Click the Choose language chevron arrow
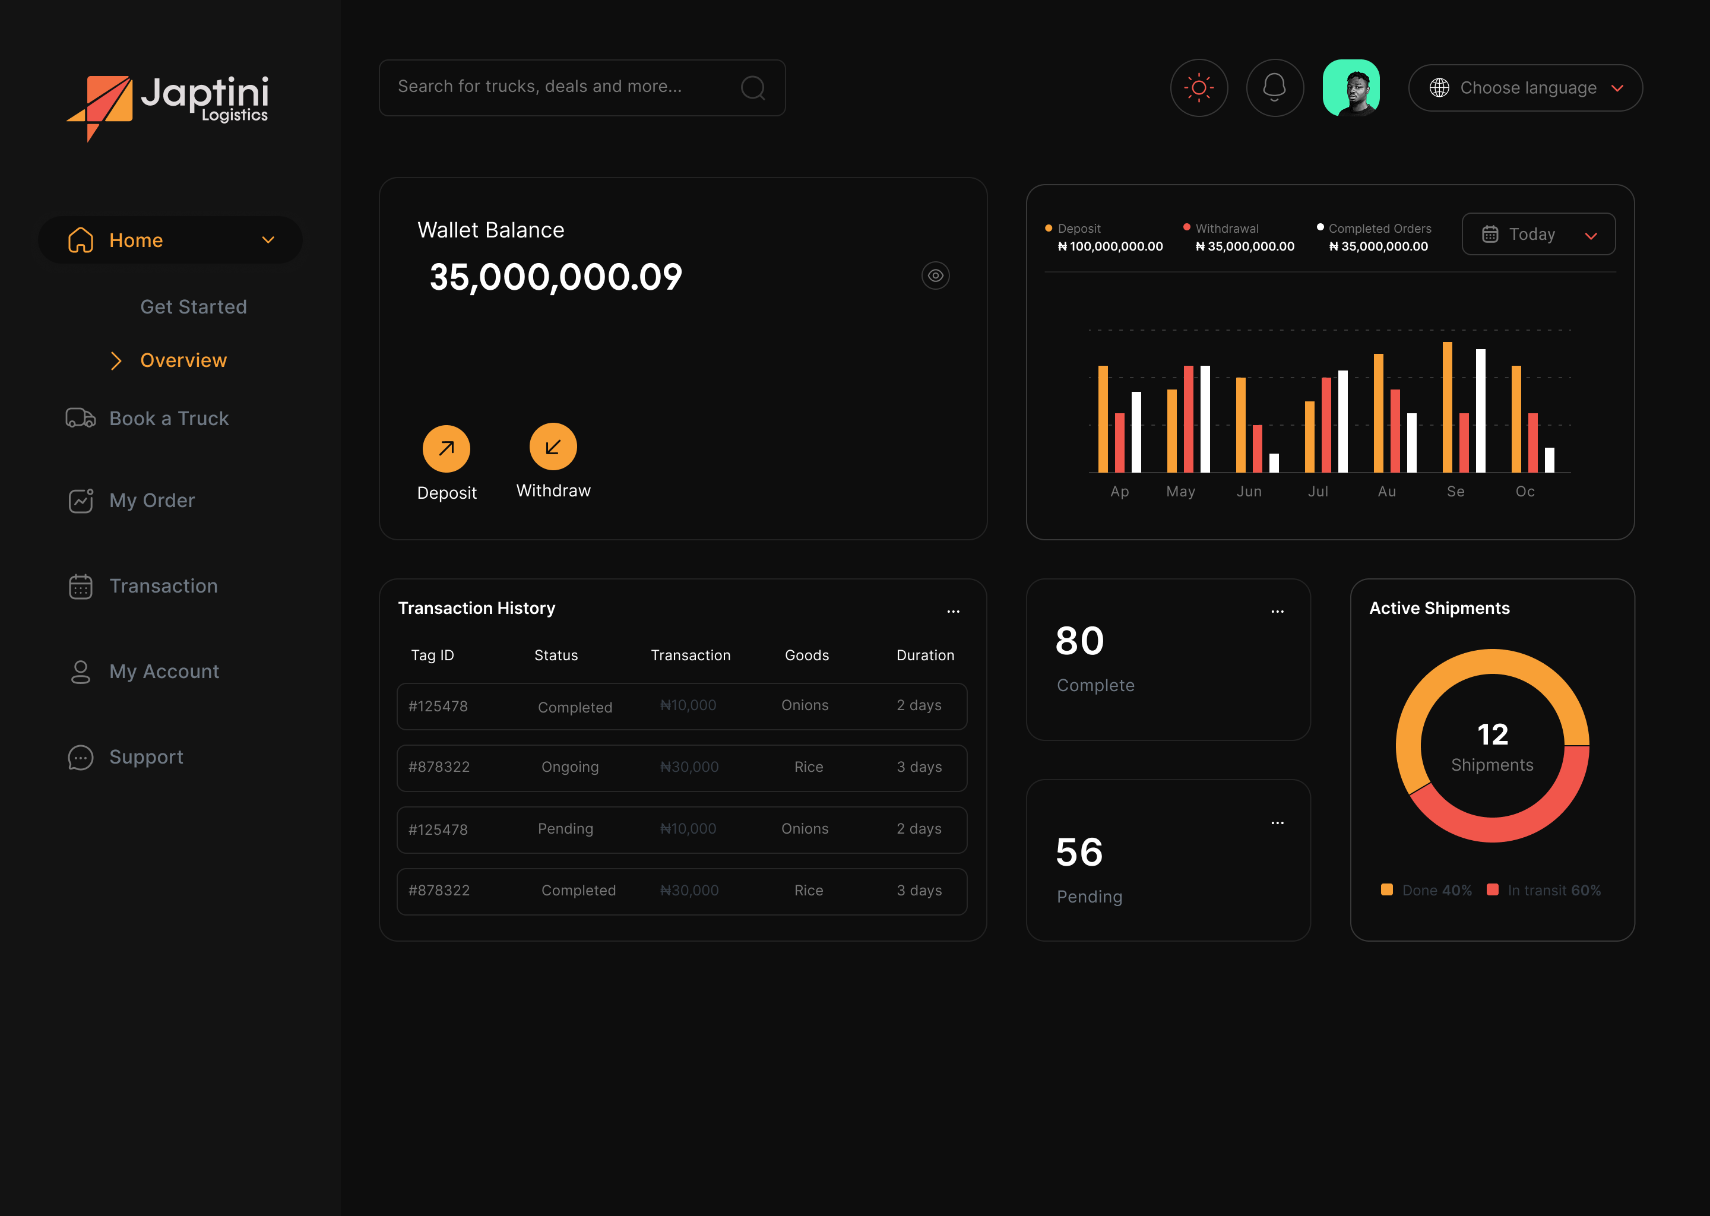The height and width of the screenshot is (1216, 1710). click(x=1616, y=88)
